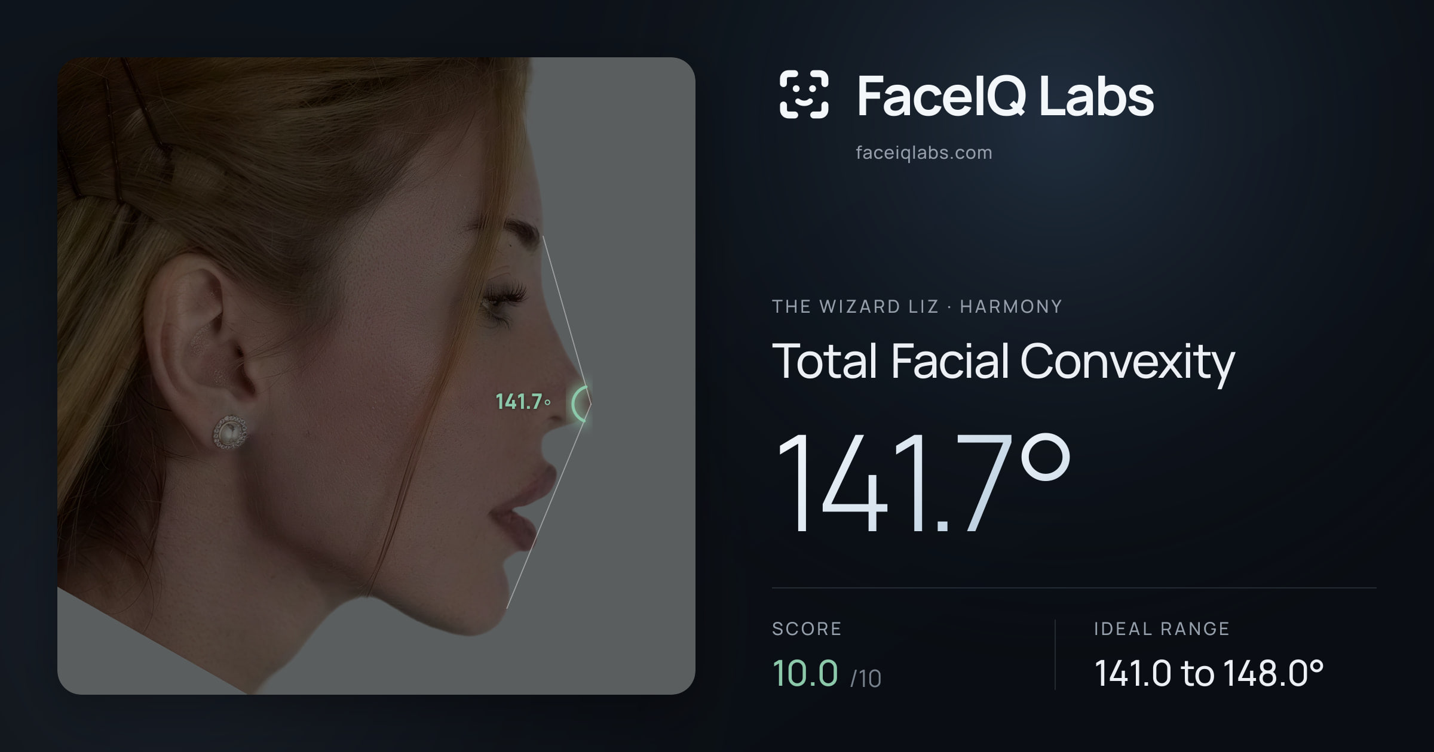This screenshot has height=752, width=1434.
Task: Open the faceiqlabs.com link
Action: 924,153
